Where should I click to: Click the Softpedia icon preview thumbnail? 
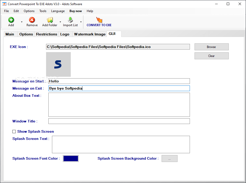tap(58, 64)
